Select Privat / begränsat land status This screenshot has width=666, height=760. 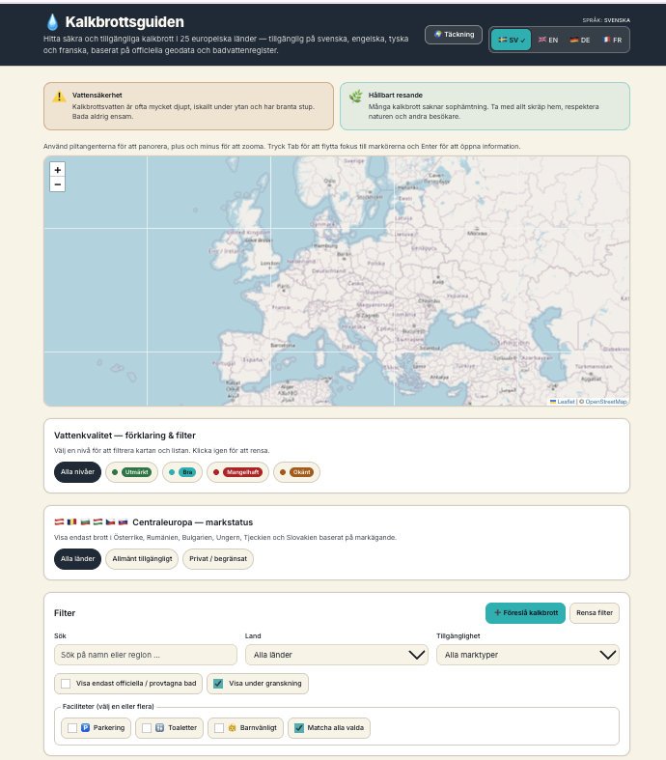pyautogui.click(x=218, y=559)
